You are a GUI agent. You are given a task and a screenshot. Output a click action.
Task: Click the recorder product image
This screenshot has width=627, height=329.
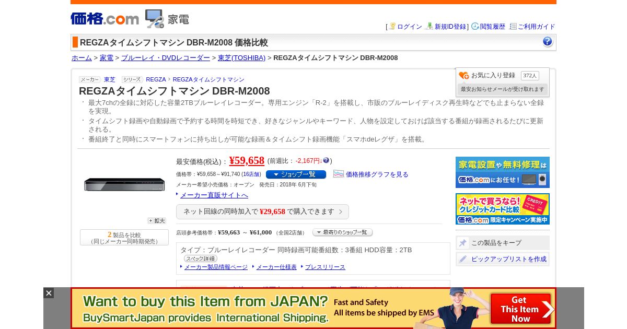(124, 184)
